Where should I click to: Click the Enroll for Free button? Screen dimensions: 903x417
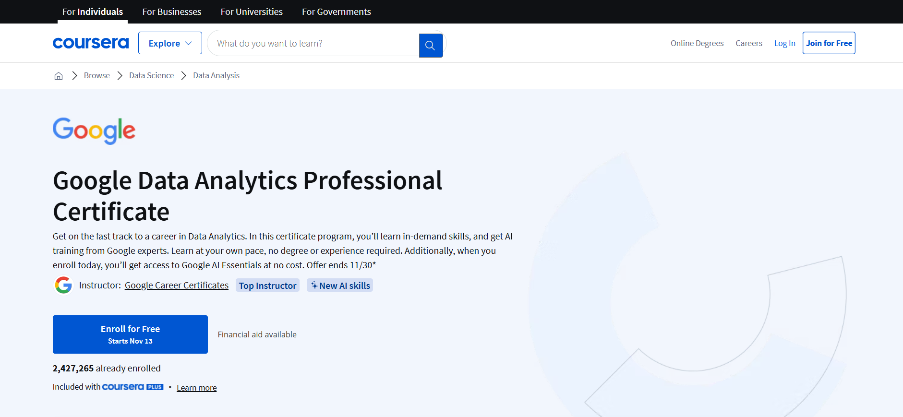tap(130, 334)
